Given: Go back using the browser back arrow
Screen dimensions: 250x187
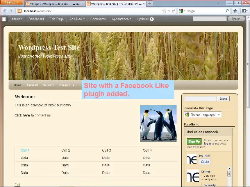Looking at the screenshot, I should click(5, 11).
